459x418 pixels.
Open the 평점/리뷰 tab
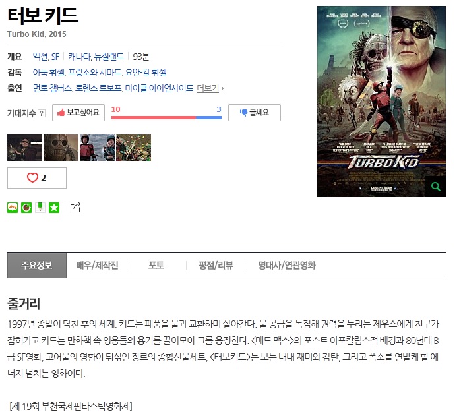pos(216,265)
